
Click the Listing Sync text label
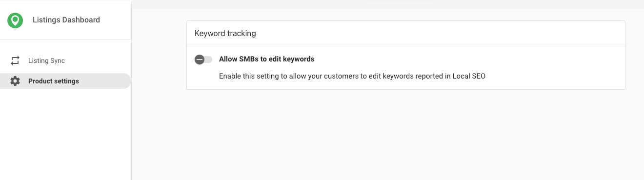coord(46,60)
